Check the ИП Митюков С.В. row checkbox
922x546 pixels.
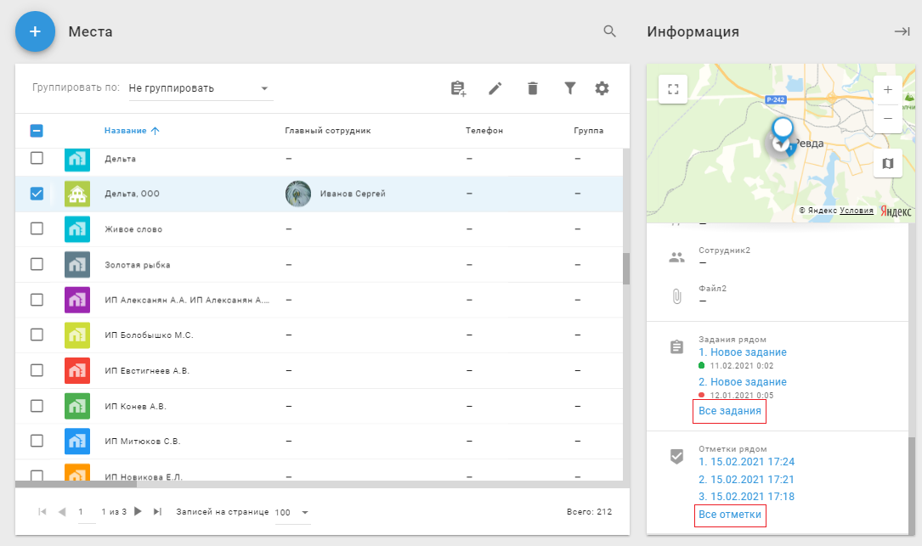[37, 441]
